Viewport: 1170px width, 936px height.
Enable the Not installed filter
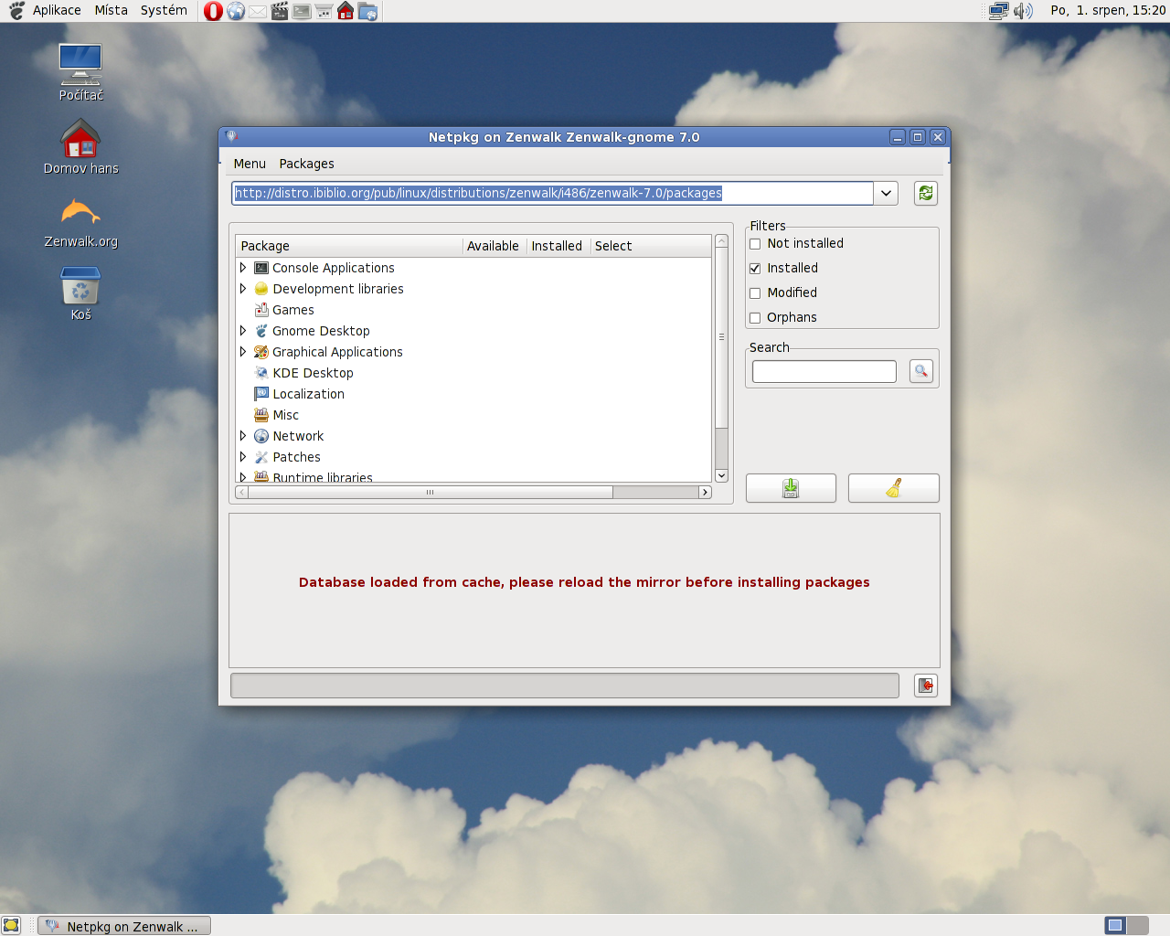coord(755,244)
